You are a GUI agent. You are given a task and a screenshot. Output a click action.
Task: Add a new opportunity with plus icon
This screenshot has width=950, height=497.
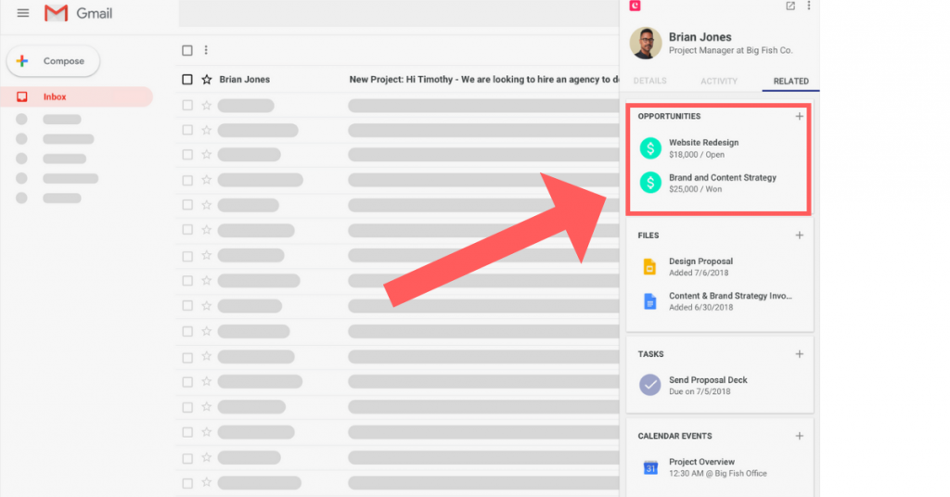tap(800, 116)
